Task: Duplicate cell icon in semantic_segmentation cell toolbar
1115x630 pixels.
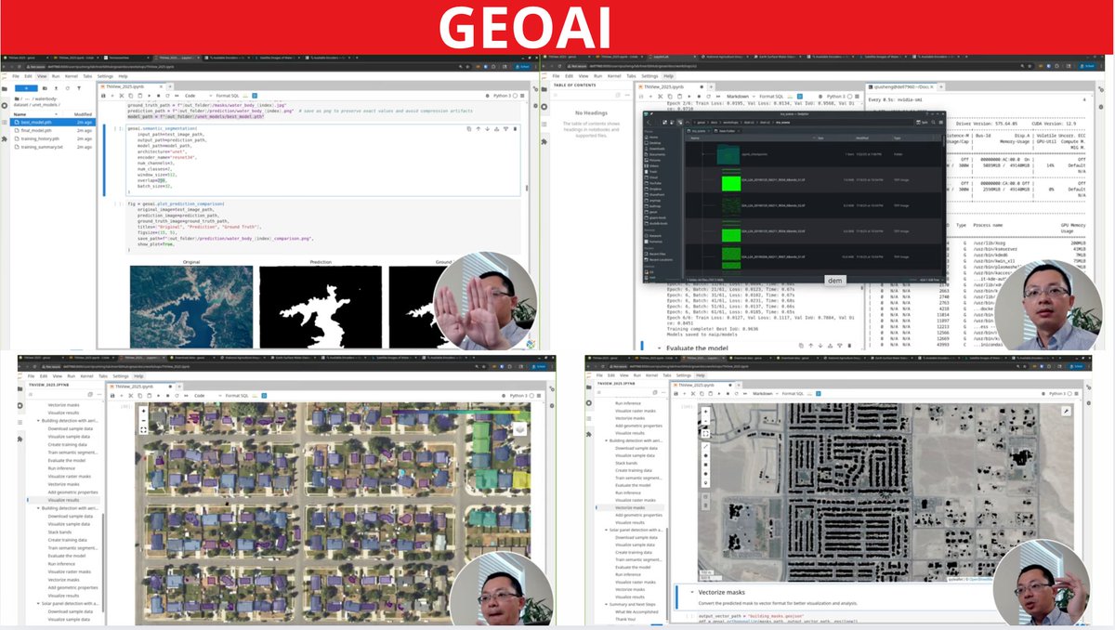Action: pos(469,129)
